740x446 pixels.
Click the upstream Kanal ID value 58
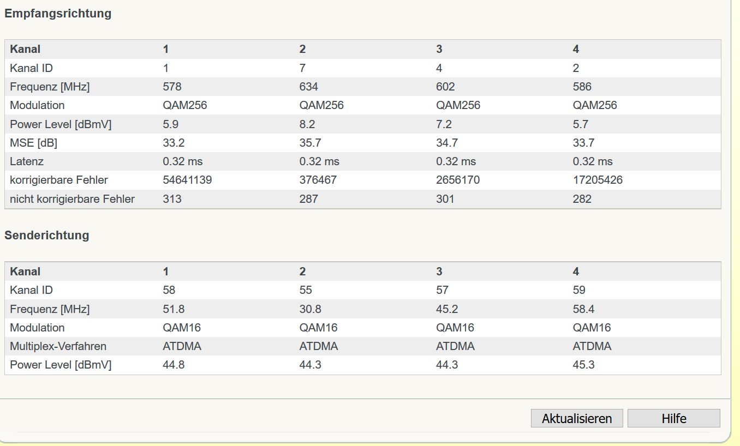click(x=169, y=290)
